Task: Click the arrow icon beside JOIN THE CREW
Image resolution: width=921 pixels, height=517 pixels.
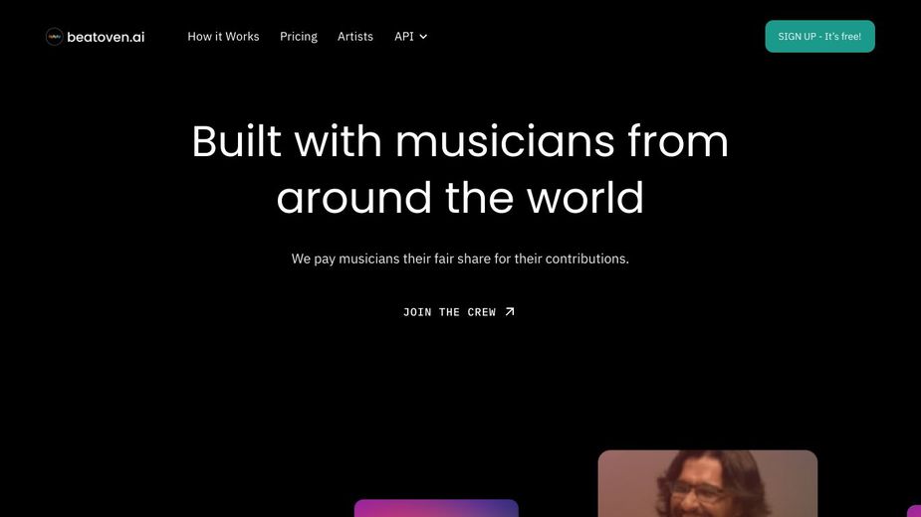Action: 510,312
